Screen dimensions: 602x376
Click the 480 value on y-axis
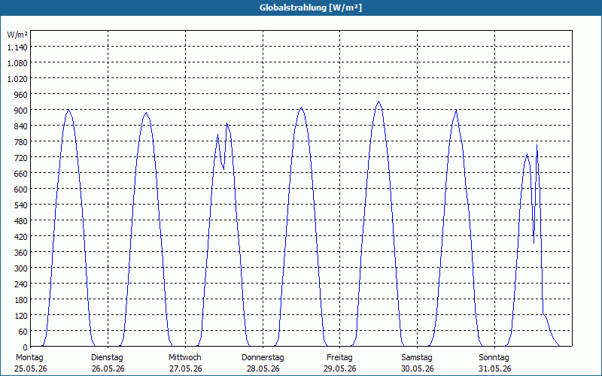20,220
